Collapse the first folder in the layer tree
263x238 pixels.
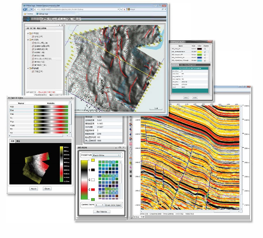pyautogui.click(x=28, y=33)
